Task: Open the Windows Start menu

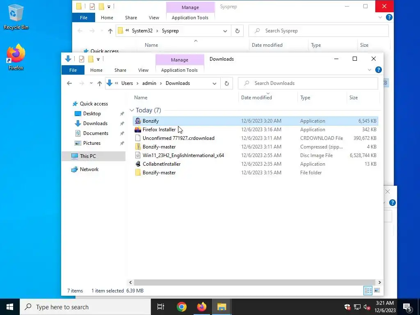Action: [x=10, y=307]
